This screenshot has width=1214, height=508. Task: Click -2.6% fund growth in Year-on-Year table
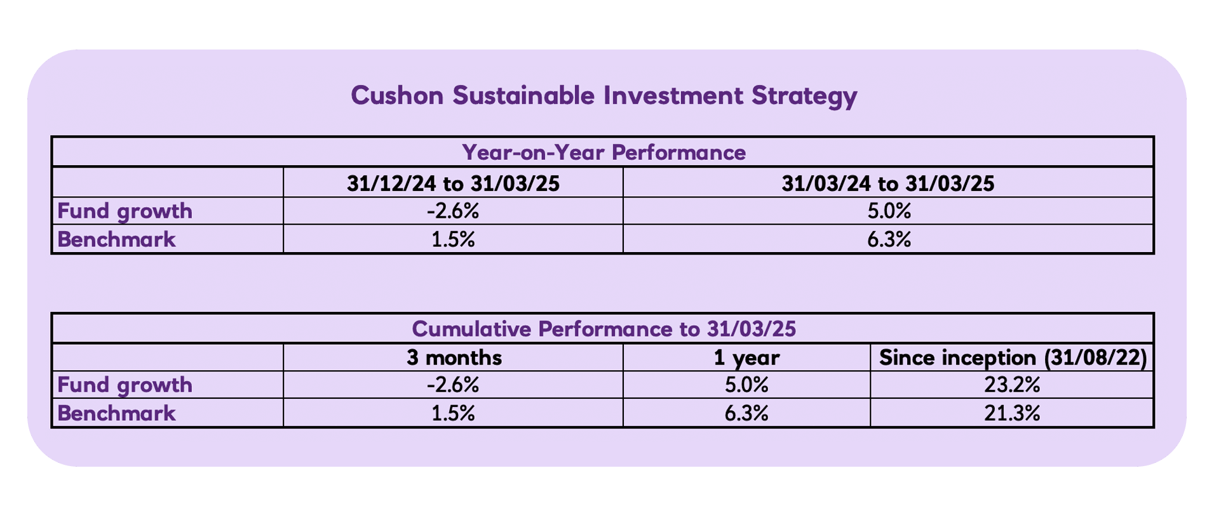pyautogui.click(x=453, y=211)
